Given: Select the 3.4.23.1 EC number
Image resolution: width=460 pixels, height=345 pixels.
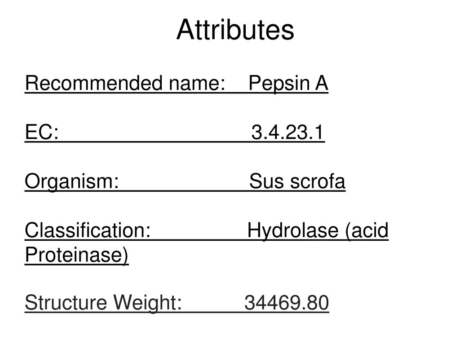Looking at the screenshot, I should click(x=287, y=133).
